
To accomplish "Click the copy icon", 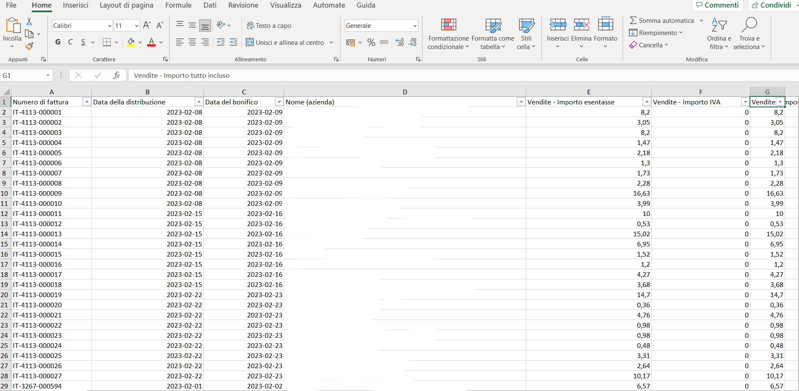I will pyautogui.click(x=29, y=34).
